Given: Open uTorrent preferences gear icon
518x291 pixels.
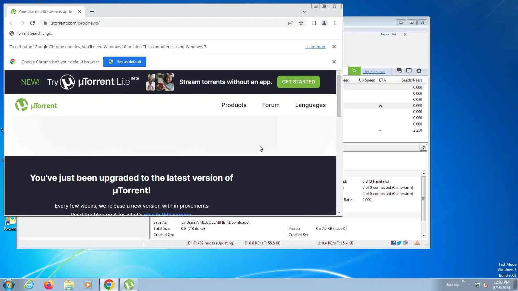Looking at the screenshot, I should point(419,71).
